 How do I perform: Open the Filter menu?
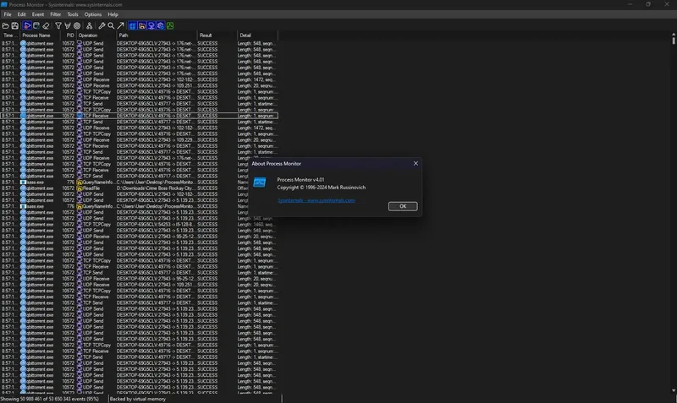[56, 14]
